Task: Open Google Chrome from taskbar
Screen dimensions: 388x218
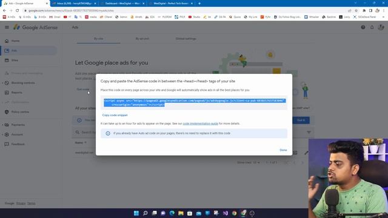Action: coord(234,213)
